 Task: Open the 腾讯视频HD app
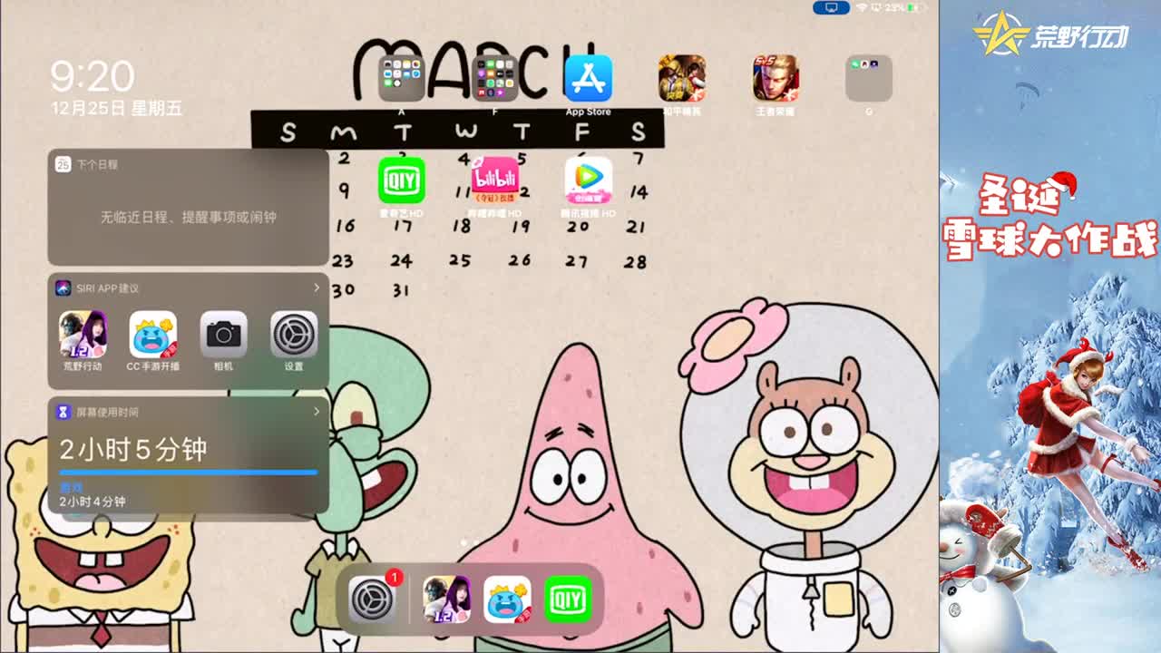[x=588, y=180]
